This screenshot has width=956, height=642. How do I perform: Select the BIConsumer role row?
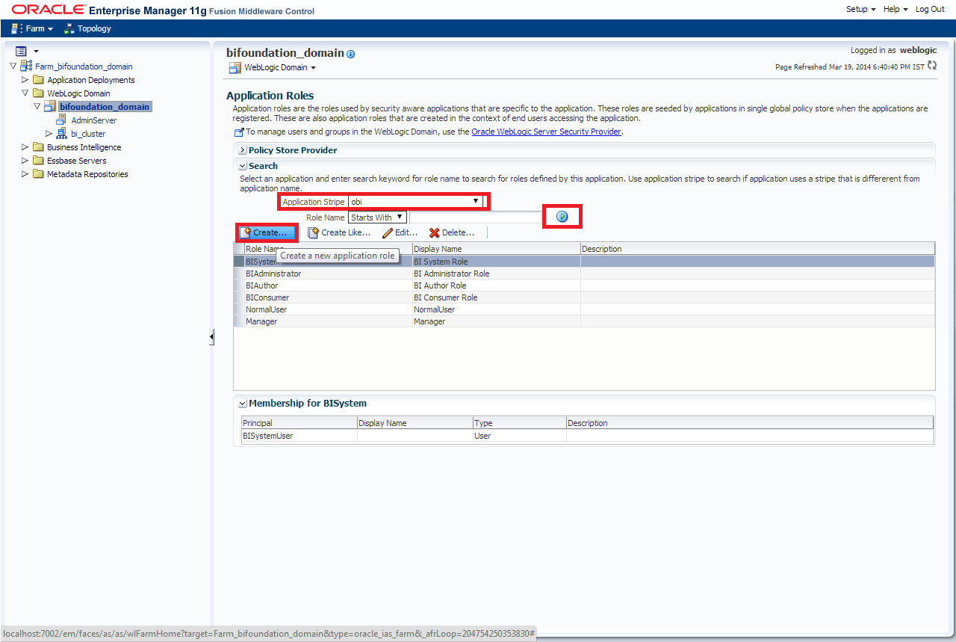pyautogui.click(x=583, y=297)
